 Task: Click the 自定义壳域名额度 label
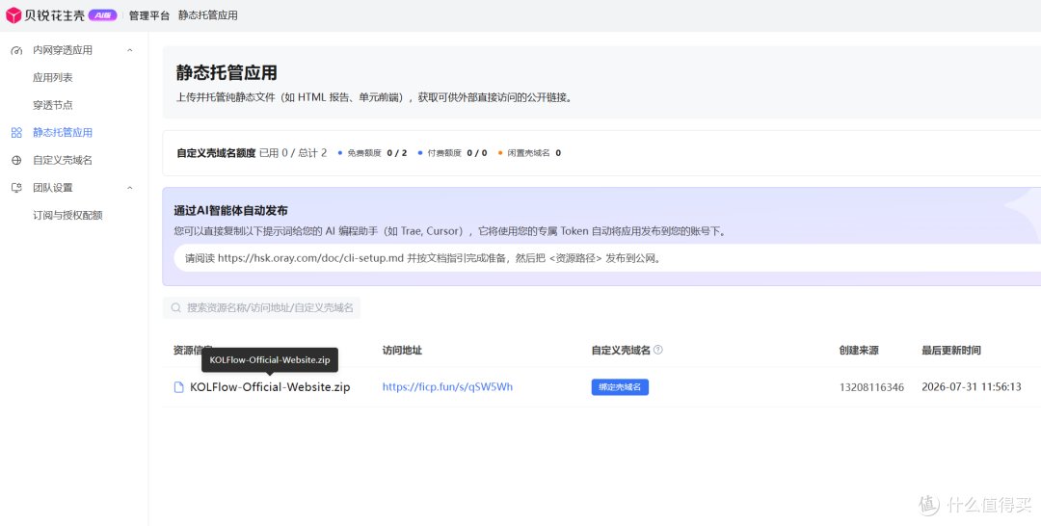(x=216, y=153)
